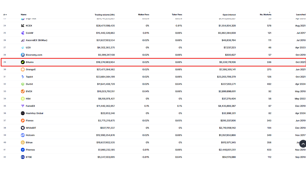Image resolution: width=306 pixels, height=171 pixels.
Task: Click the Maker Fees column header
Action: pos(144,15)
